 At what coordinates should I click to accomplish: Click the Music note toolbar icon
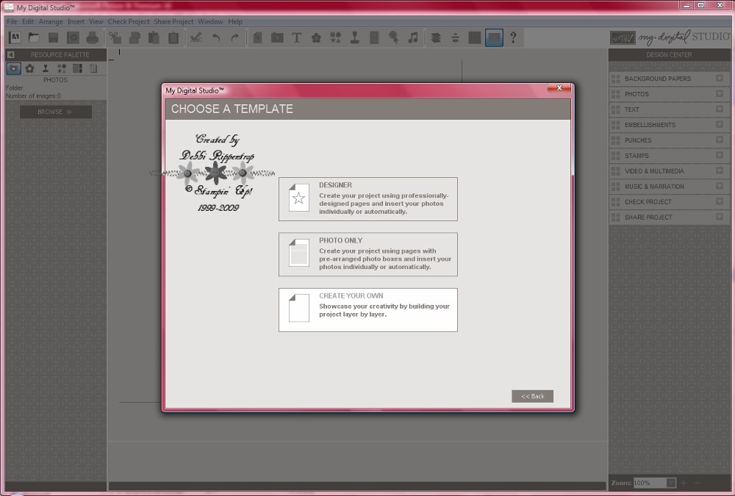pos(412,37)
